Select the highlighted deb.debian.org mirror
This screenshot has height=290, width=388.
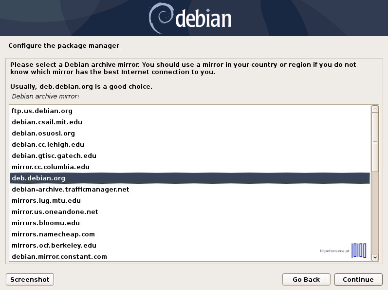38,178
